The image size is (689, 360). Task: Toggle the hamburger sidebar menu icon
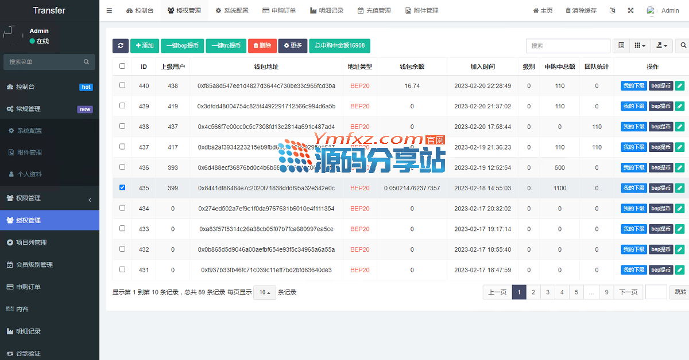point(109,10)
